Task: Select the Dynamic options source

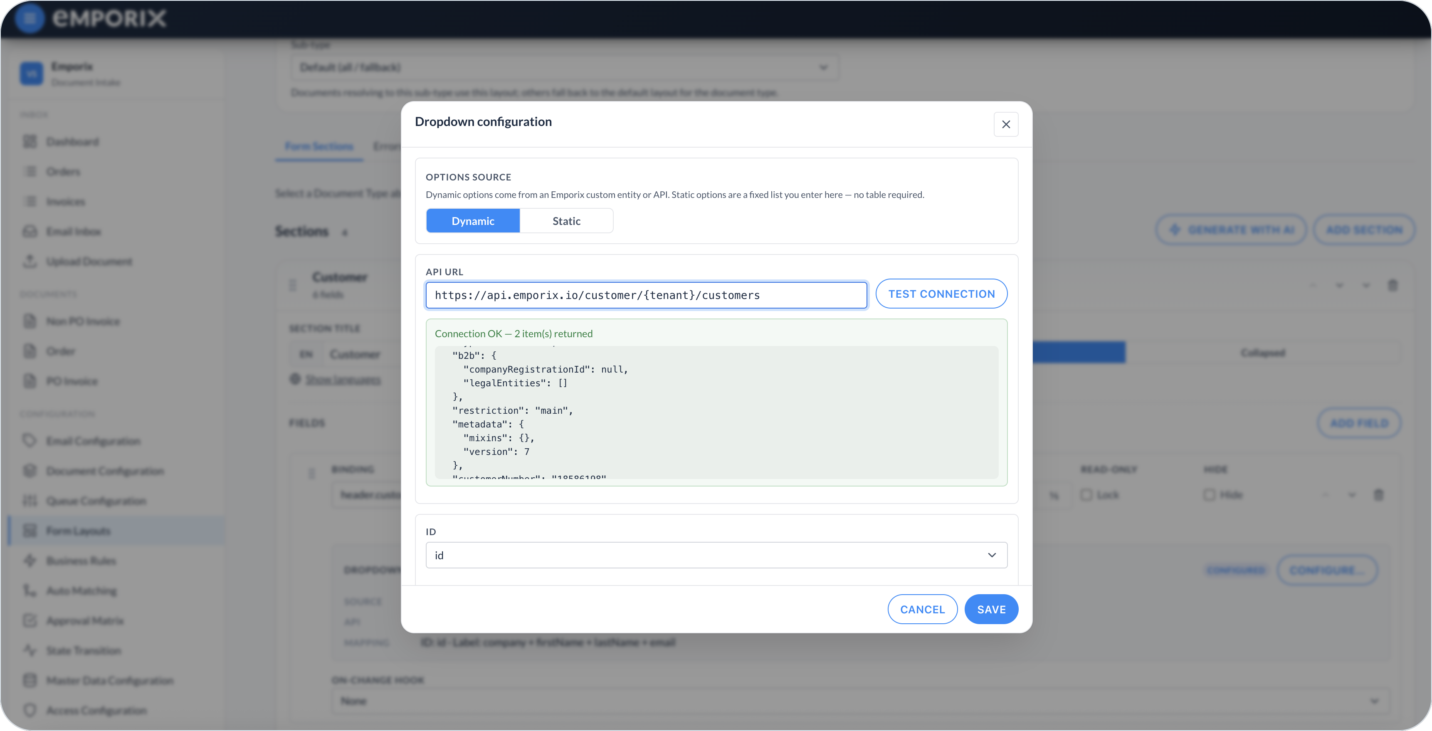Action: (472, 221)
